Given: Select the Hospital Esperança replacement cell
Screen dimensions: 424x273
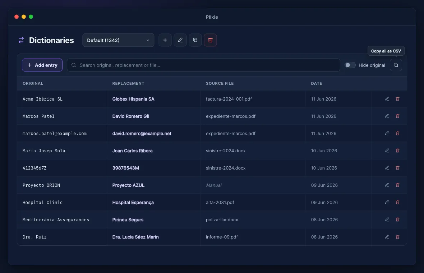Looking at the screenshot, I should click(153, 203).
